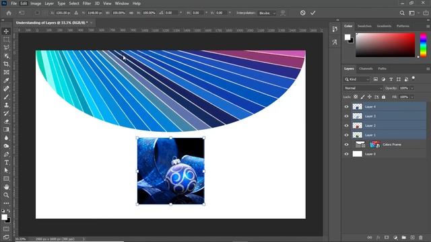Click the Home icon in options bar
The width and height of the screenshot is (431, 242).
pyautogui.click(x=9, y=13)
